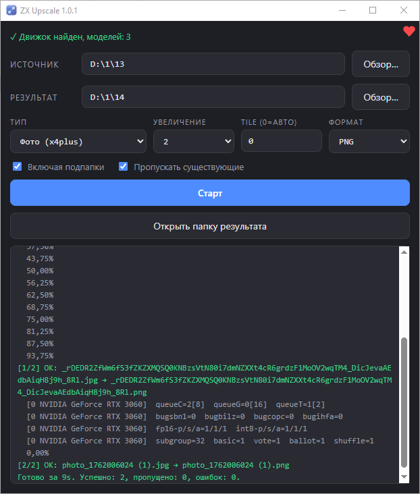Click the Формат label
420x494 pixels.
[x=346, y=122]
